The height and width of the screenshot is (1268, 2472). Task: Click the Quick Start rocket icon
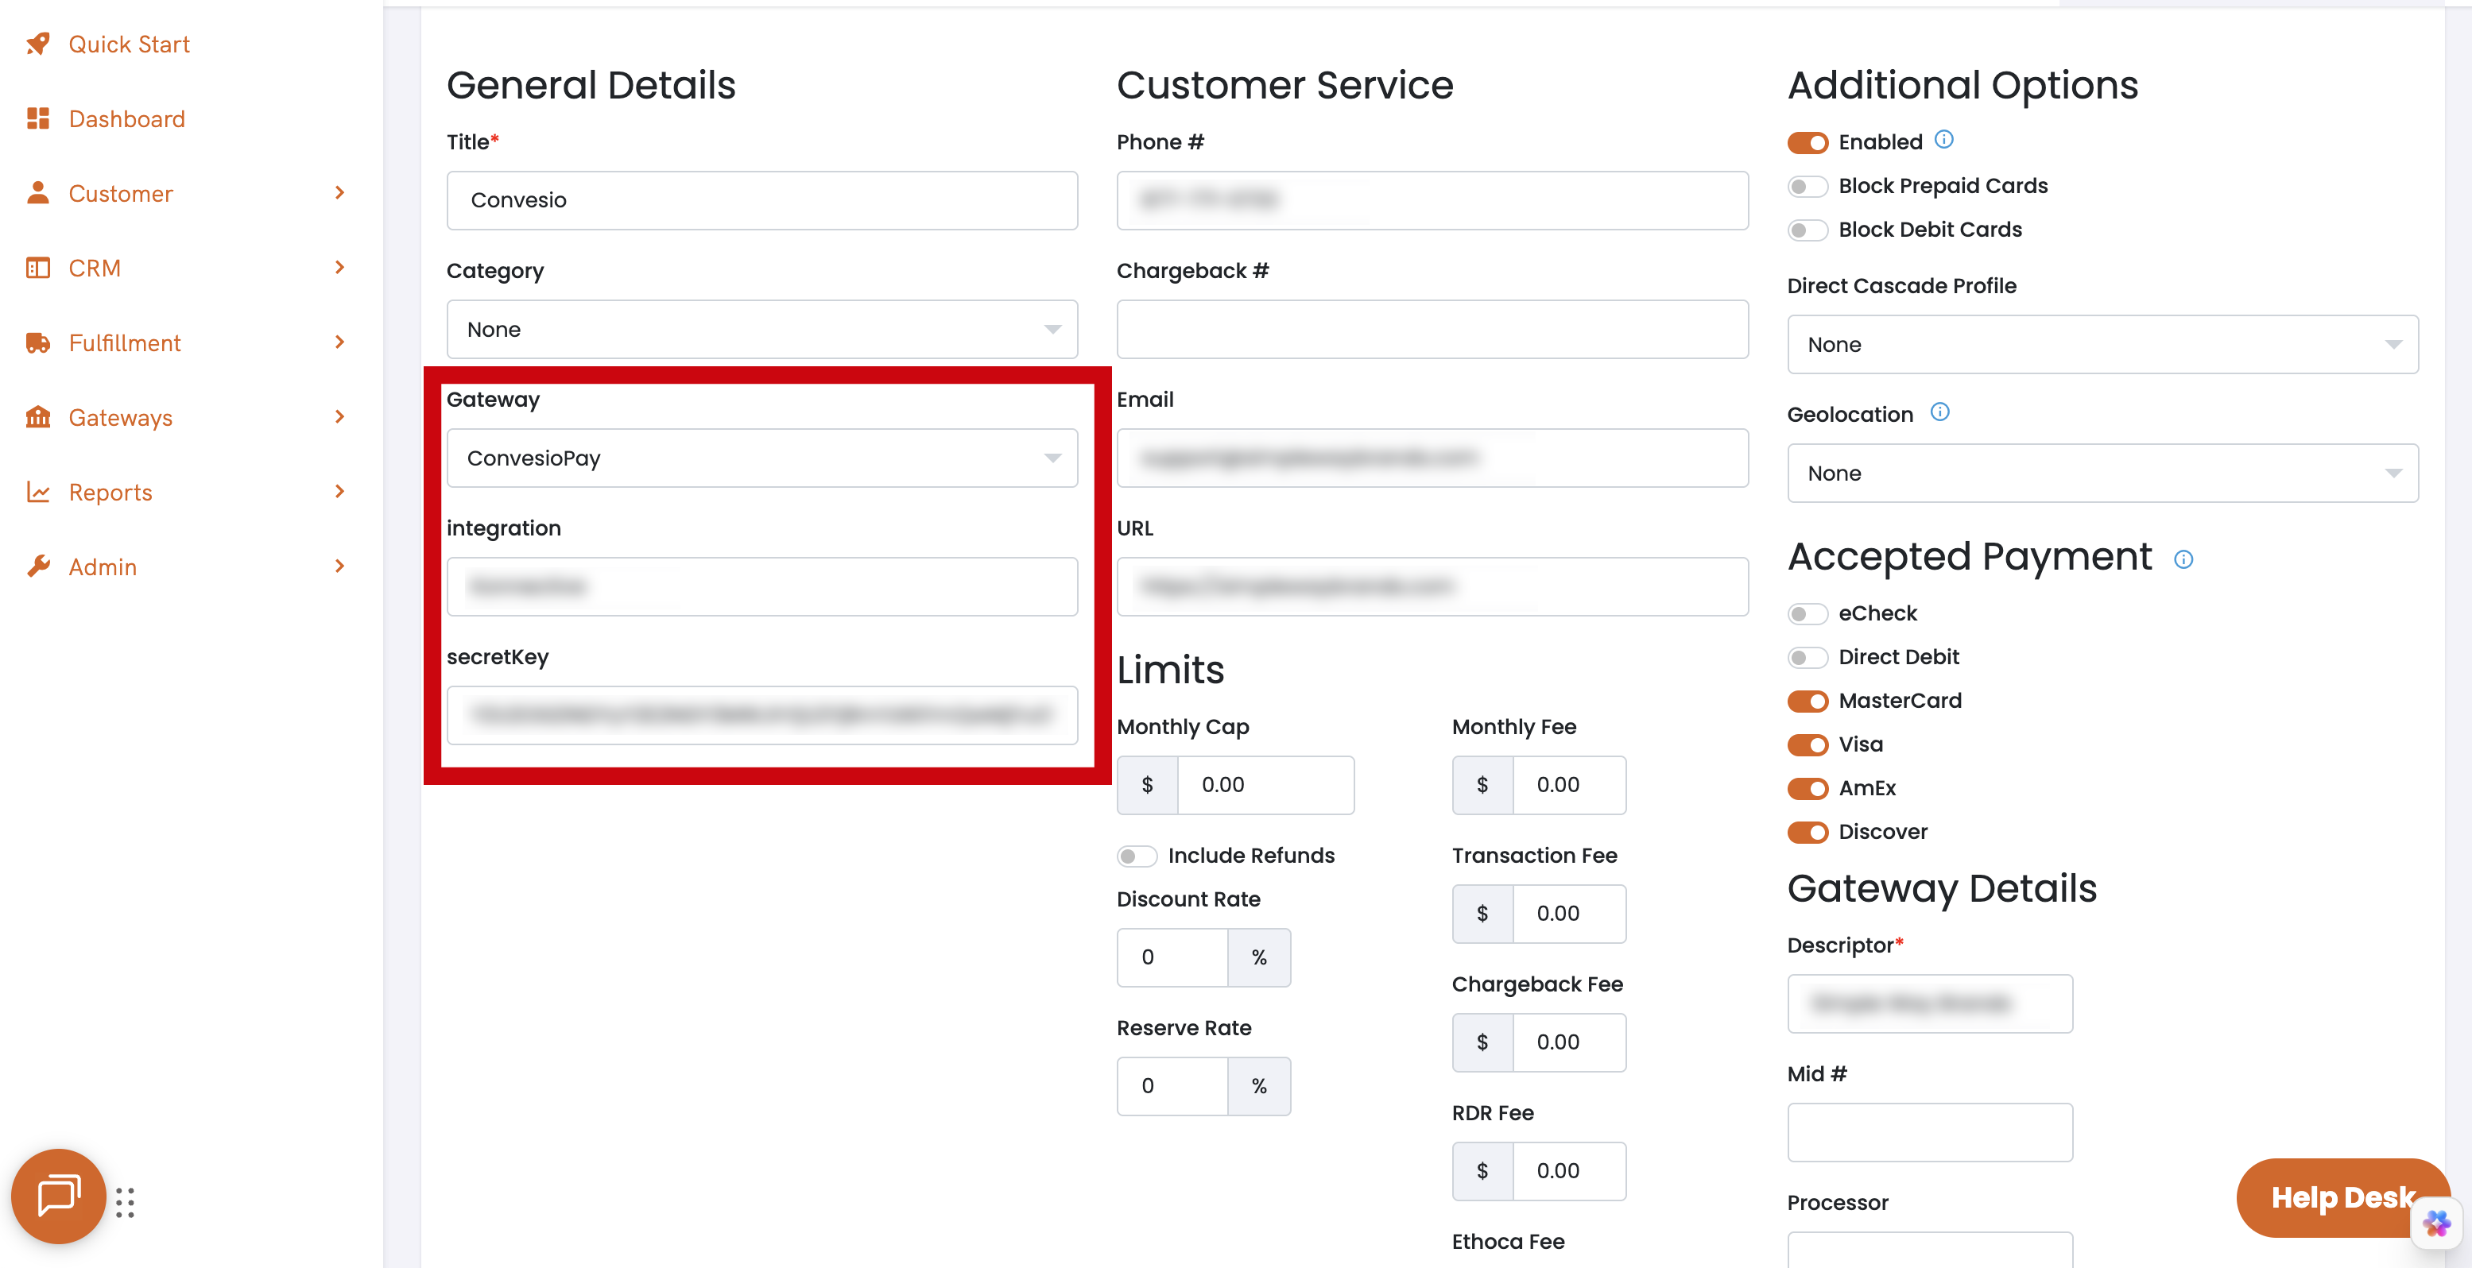pos(37,44)
